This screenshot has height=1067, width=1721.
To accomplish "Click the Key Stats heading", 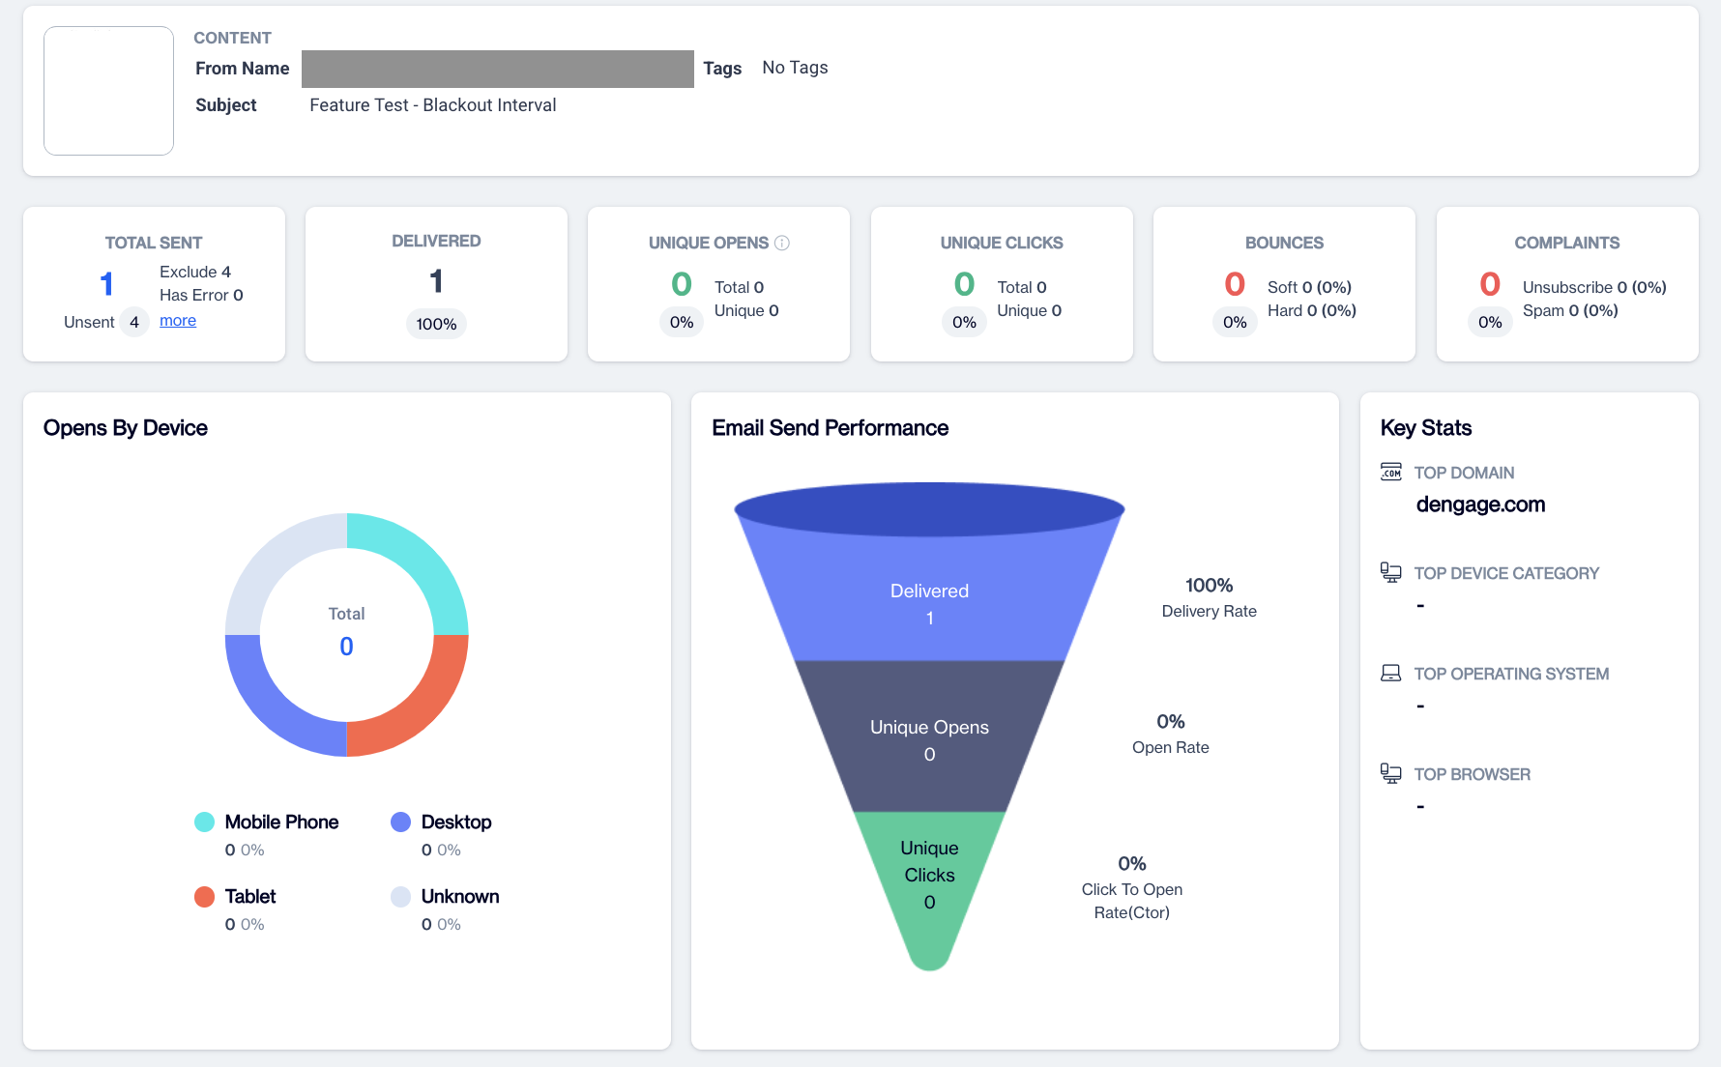I will (1425, 428).
